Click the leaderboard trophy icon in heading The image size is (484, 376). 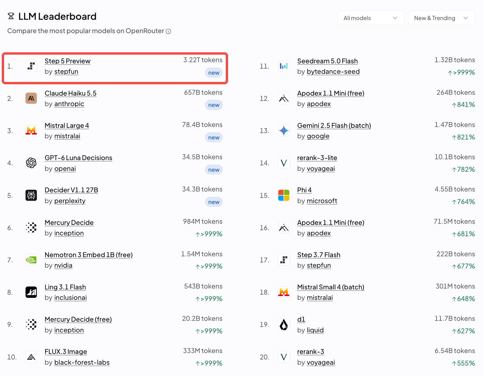11,16
